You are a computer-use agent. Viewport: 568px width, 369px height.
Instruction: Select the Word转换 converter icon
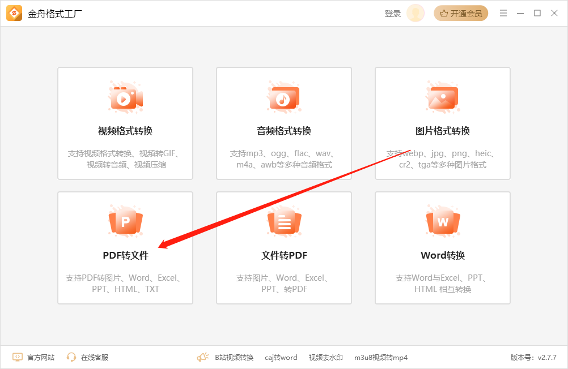click(x=442, y=221)
